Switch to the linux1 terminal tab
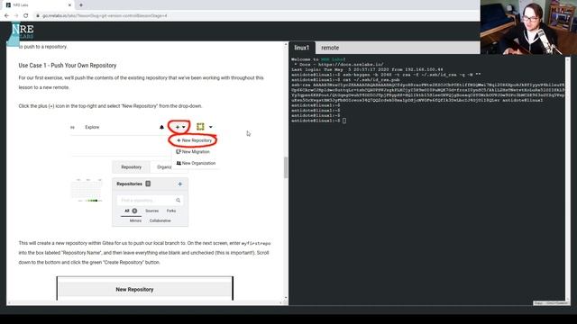577x324 pixels. point(302,48)
